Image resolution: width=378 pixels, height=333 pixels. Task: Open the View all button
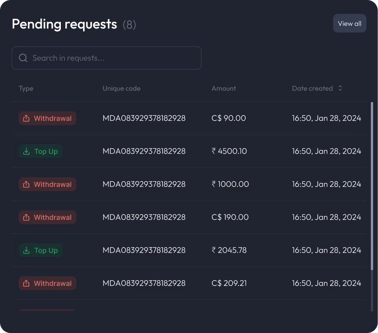click(x=350, y=24)
